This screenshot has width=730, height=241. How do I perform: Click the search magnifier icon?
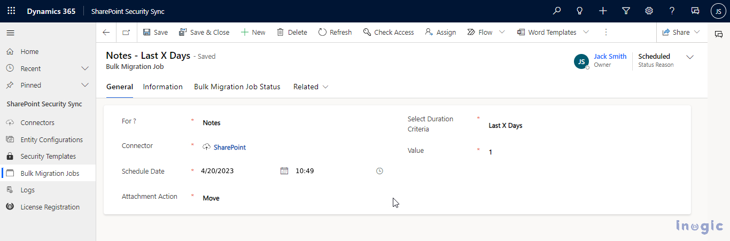(x=557, y=11)
